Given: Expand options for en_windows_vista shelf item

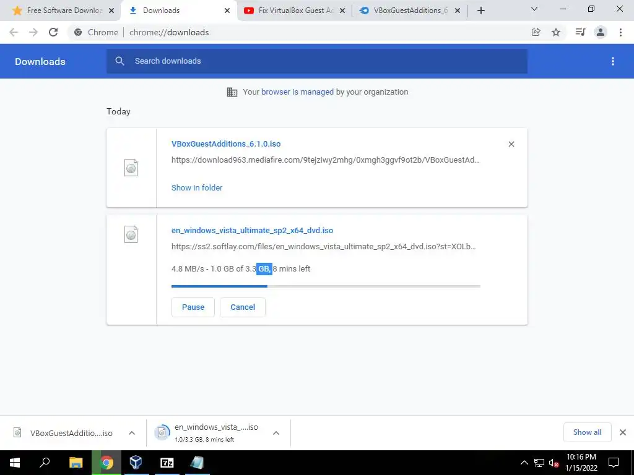Looking at the screenshot, I should (276, 433).
